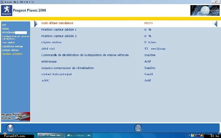Click 'contact frein principal' label
The height and width of the screenshot is (138, 221).
click(56, 74)
